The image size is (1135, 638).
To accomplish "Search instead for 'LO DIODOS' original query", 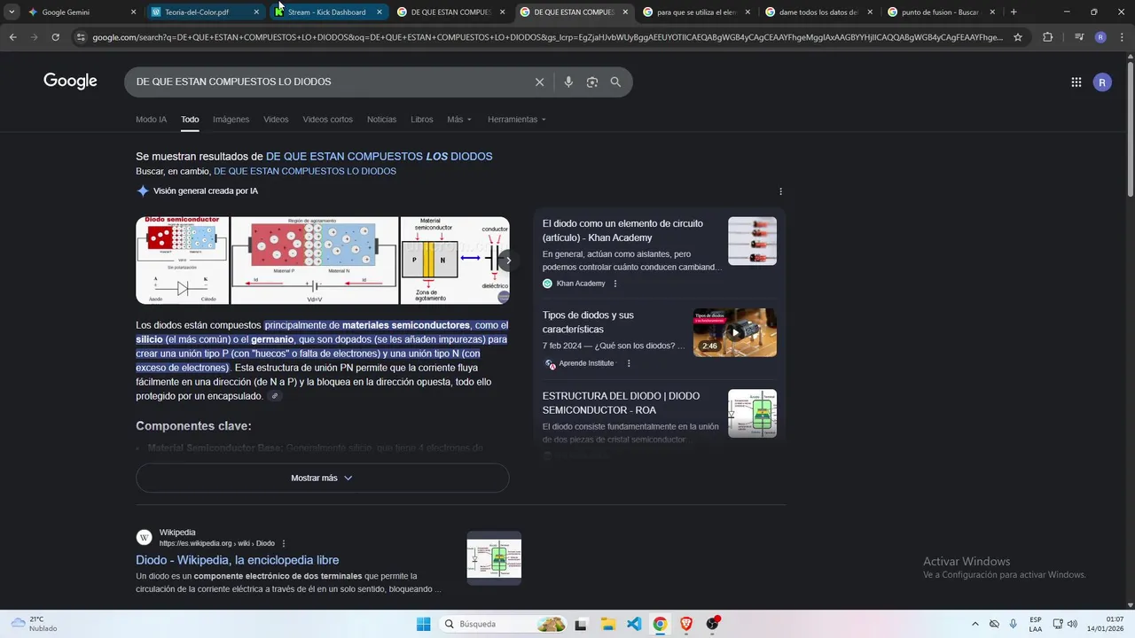I will coord(305,171).
